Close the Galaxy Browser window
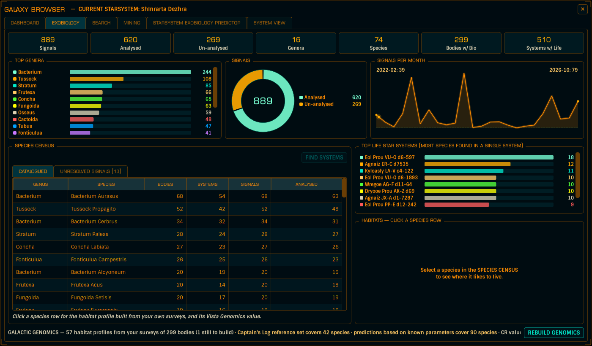The image size is (592, 346). 582,9
